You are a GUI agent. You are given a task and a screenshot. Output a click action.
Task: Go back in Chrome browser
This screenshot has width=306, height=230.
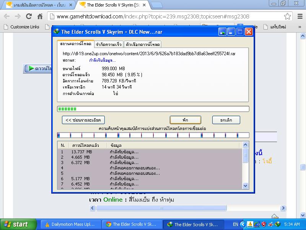coord(7,16)
